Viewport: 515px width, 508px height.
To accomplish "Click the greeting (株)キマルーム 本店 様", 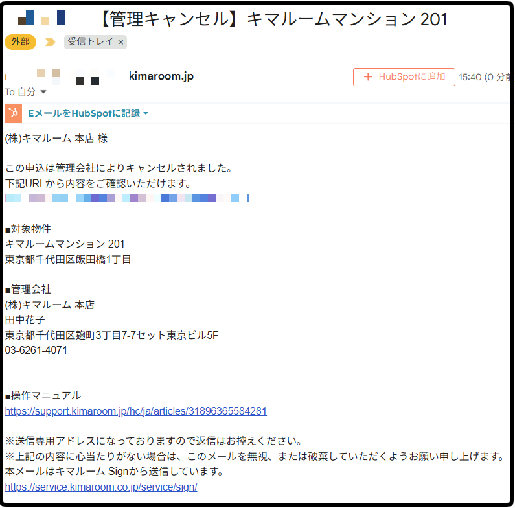I will (x=56, y=138).
